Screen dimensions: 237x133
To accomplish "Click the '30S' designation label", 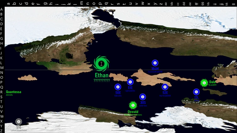I will pos(143,103).
